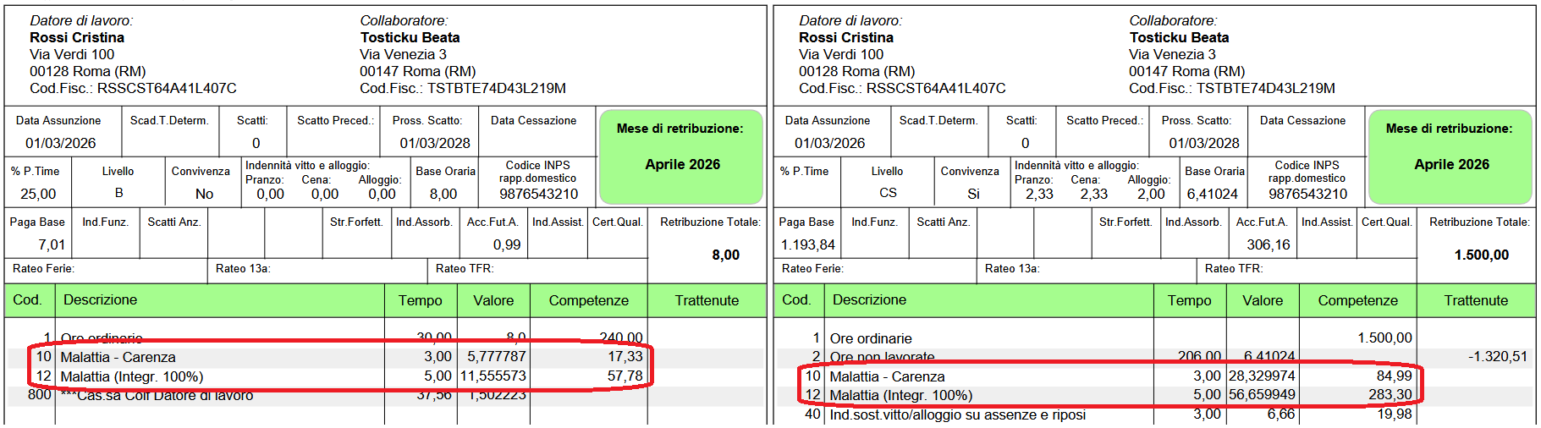Select Convivenza value No in left payslip
The image size is (1541, 428).
pyautogui.click(x=204, y=194)
